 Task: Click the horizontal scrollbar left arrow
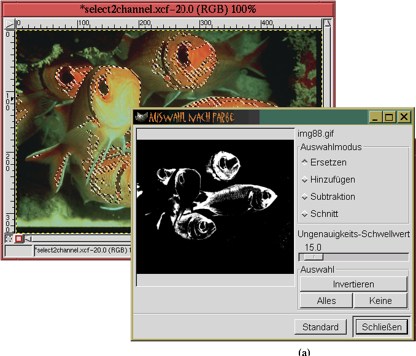pyautogui.click(x=29, y=238)
